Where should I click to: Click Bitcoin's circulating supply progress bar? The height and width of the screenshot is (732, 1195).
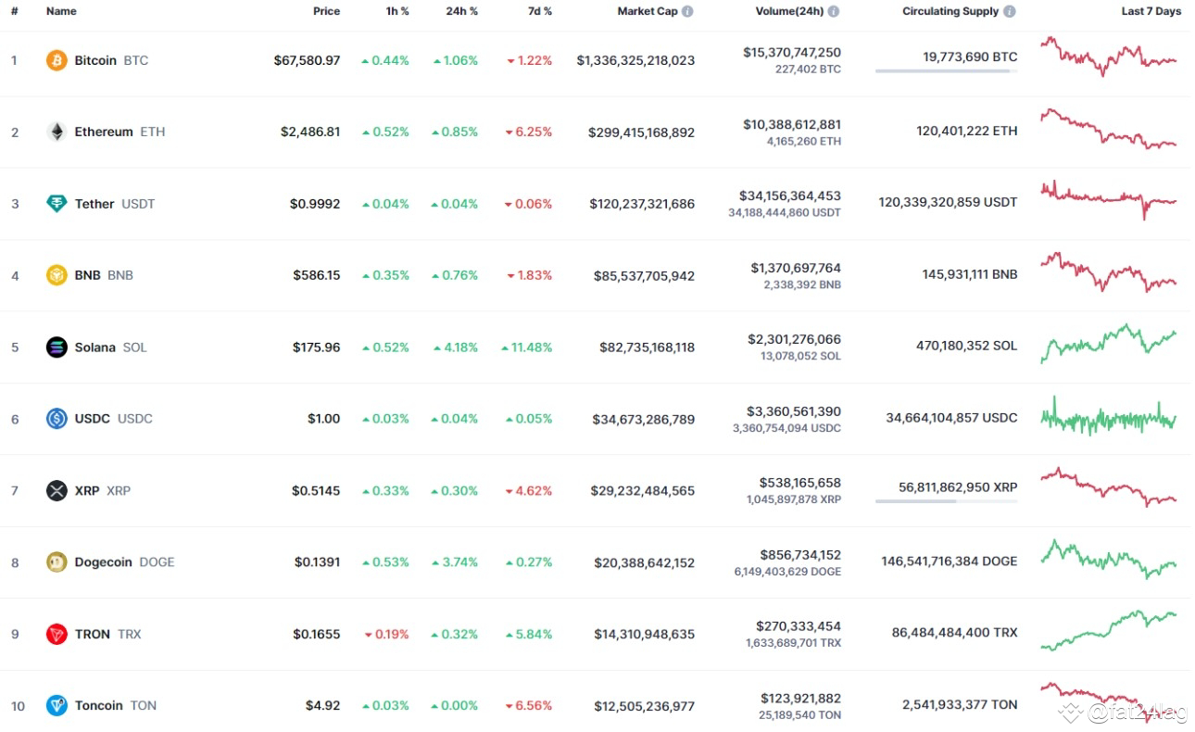pos(946,70)
